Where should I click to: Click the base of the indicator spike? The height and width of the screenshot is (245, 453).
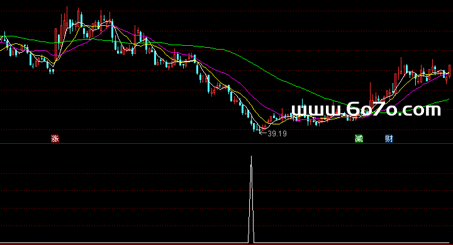point(251,242)
